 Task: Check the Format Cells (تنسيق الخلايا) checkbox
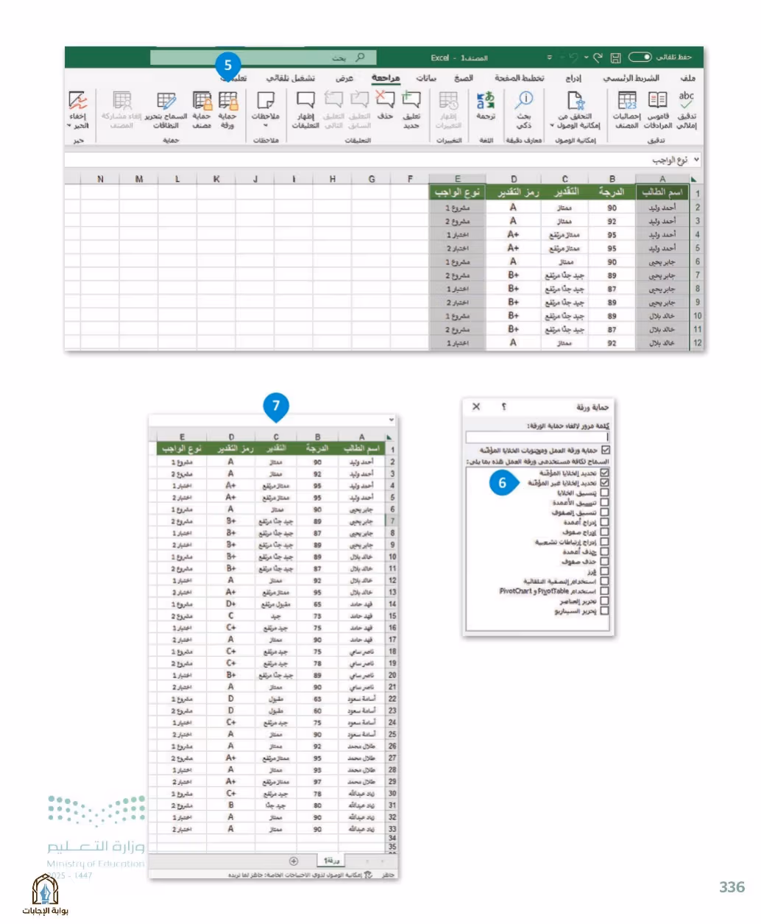point(604,493)
